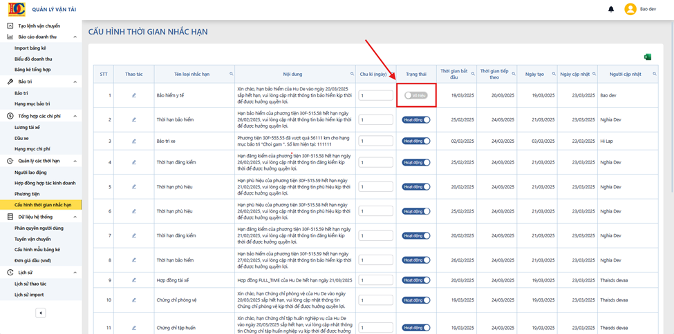Click search icon in Người cập nhật header
This screenshot has width=674, height=334.
pos(655,74)
